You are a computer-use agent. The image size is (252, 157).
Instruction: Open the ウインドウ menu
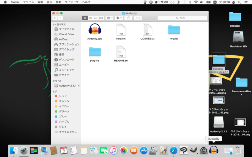(x=72, y=2)
